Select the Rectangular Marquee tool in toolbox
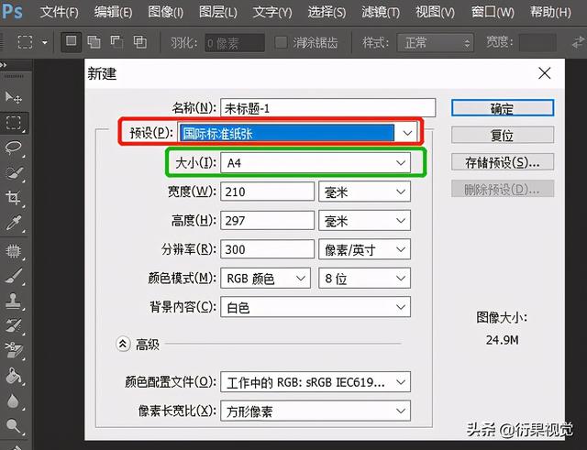 (x=14, y=122)
